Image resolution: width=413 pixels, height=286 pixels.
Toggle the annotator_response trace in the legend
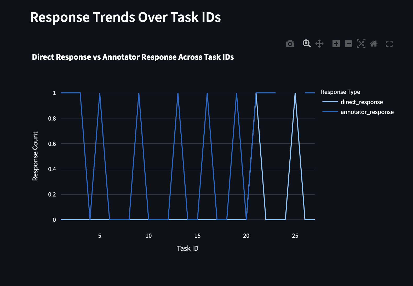(367, 112)
